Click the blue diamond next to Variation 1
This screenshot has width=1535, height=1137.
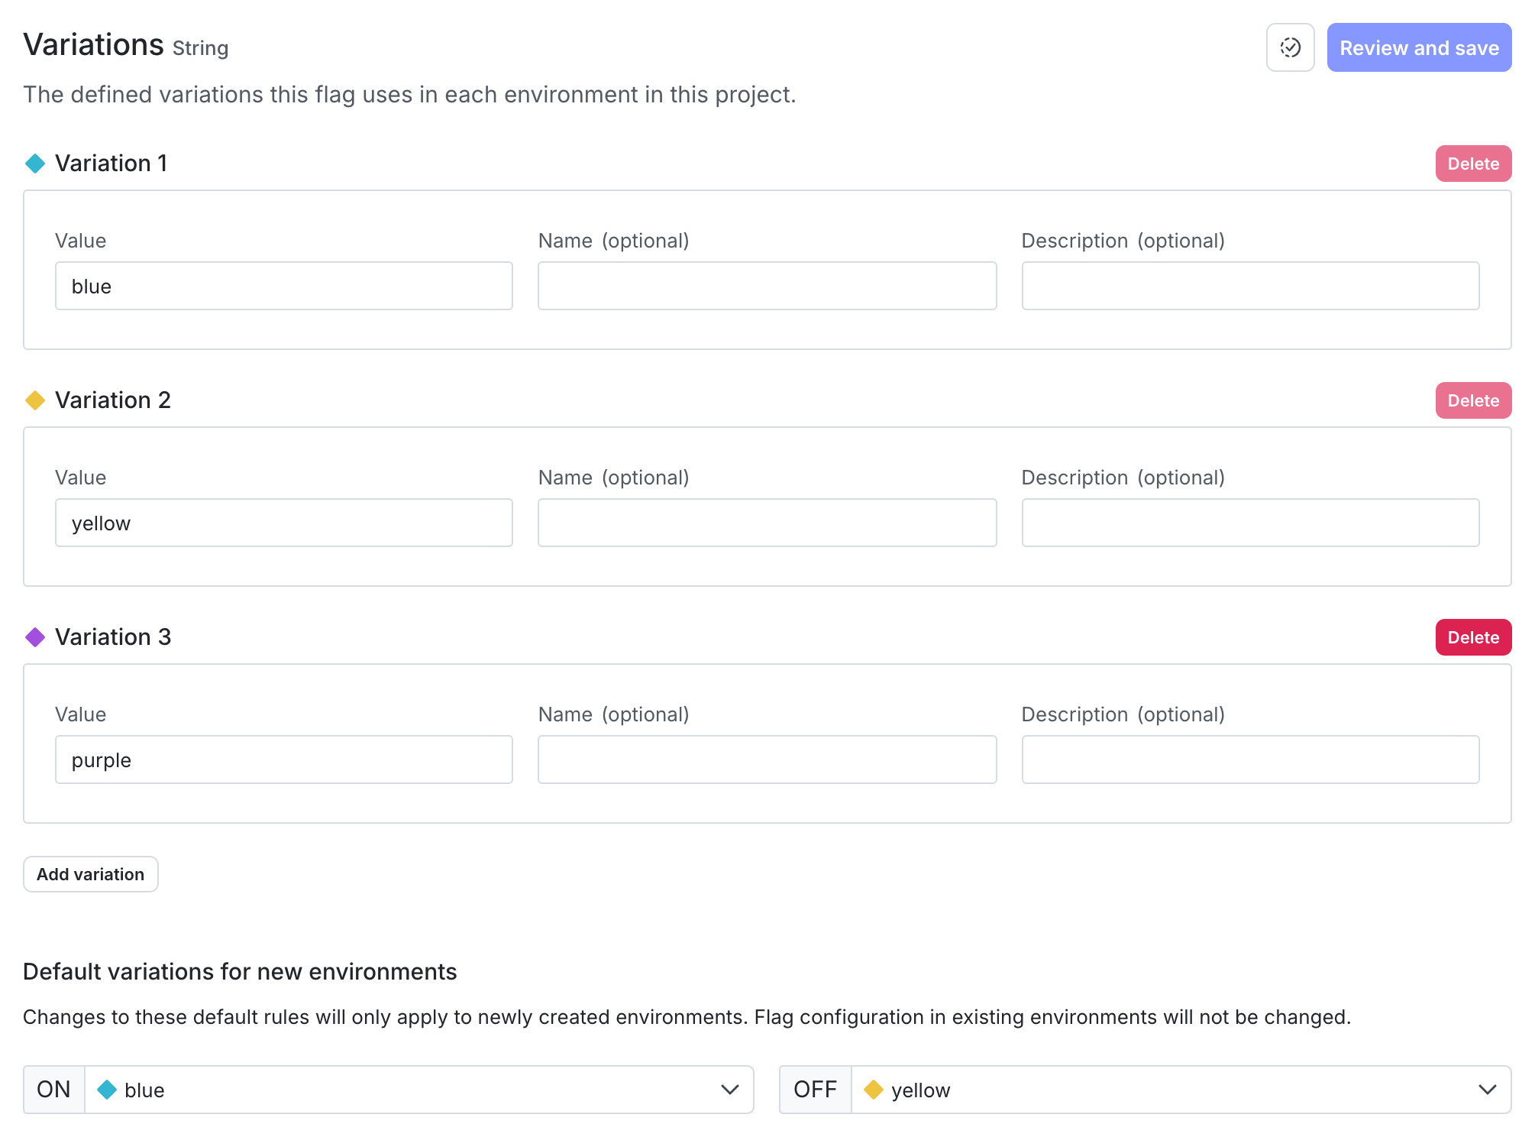pyautogui.click(x=35, y=164)
